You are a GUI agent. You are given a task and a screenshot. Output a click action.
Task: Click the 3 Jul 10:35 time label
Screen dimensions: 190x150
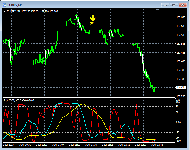(25, 145)
